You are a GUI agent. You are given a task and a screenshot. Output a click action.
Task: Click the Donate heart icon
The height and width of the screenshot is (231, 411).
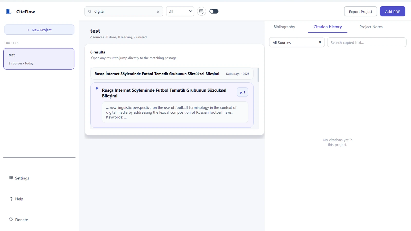tap(11, 219)
